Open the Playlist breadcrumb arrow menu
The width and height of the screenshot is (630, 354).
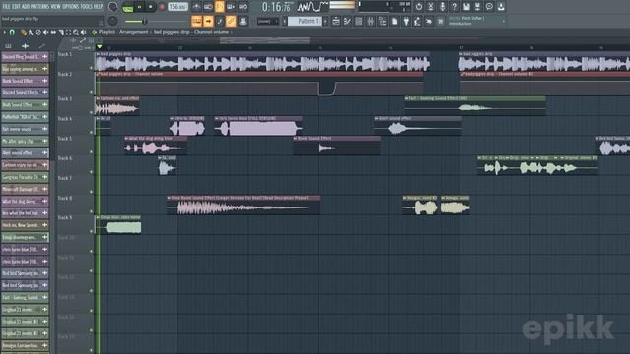[x=94, y=32]
